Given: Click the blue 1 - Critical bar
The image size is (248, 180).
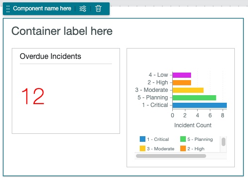Looking at the screenshot, I should click(200, 105).
